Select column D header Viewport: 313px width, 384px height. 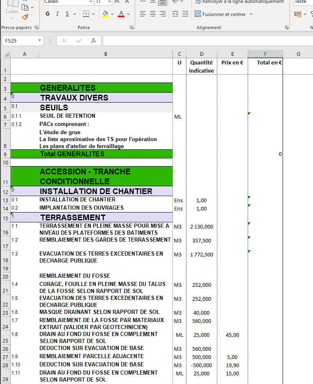[201, 54]
